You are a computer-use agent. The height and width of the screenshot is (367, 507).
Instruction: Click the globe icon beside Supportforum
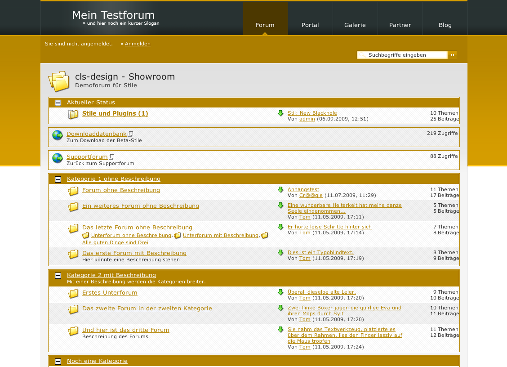coord(58,158)
